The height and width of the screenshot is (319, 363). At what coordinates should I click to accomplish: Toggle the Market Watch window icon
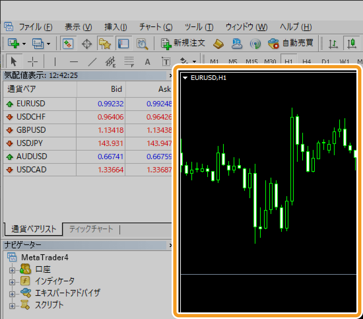coord(68,43)
